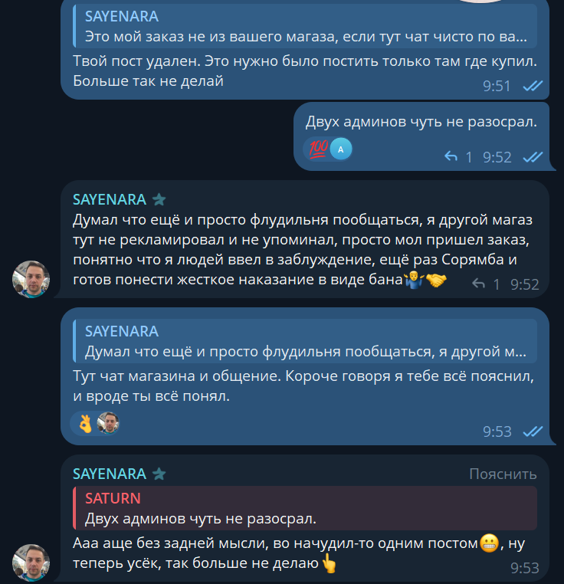Click the reactor's avatar on OK reaction

click(x=107, y=423)
